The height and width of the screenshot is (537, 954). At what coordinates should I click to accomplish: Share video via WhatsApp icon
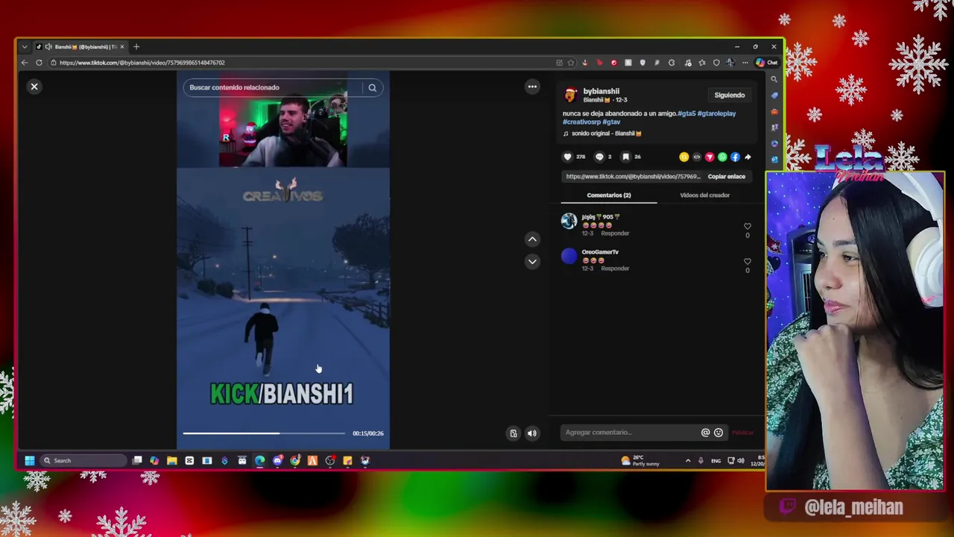[722, 157]
